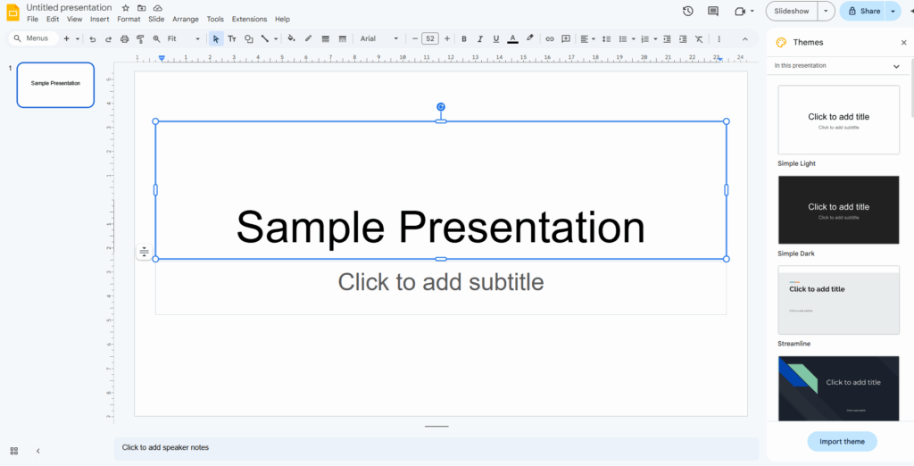Toggle Italic formatting
The image size is (914, 466).
click(480, 39)
